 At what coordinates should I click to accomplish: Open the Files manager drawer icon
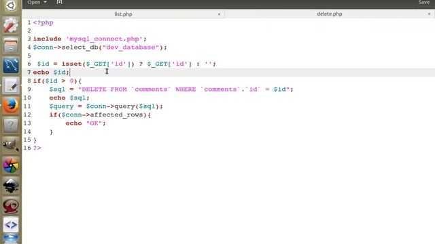[11, 45]
